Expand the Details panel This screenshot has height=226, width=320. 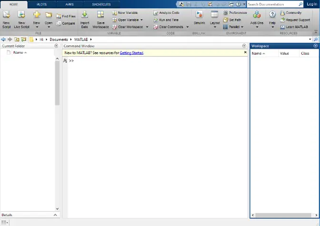tap(55, 215)
